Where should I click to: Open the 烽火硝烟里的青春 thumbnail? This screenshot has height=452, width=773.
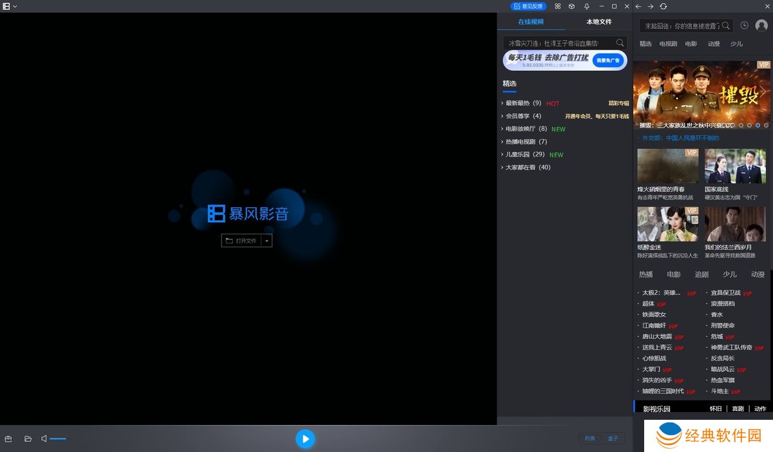click(x=668, y=166)
